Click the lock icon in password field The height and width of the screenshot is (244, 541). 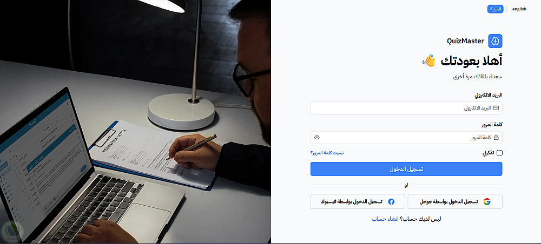coord(496,138)
